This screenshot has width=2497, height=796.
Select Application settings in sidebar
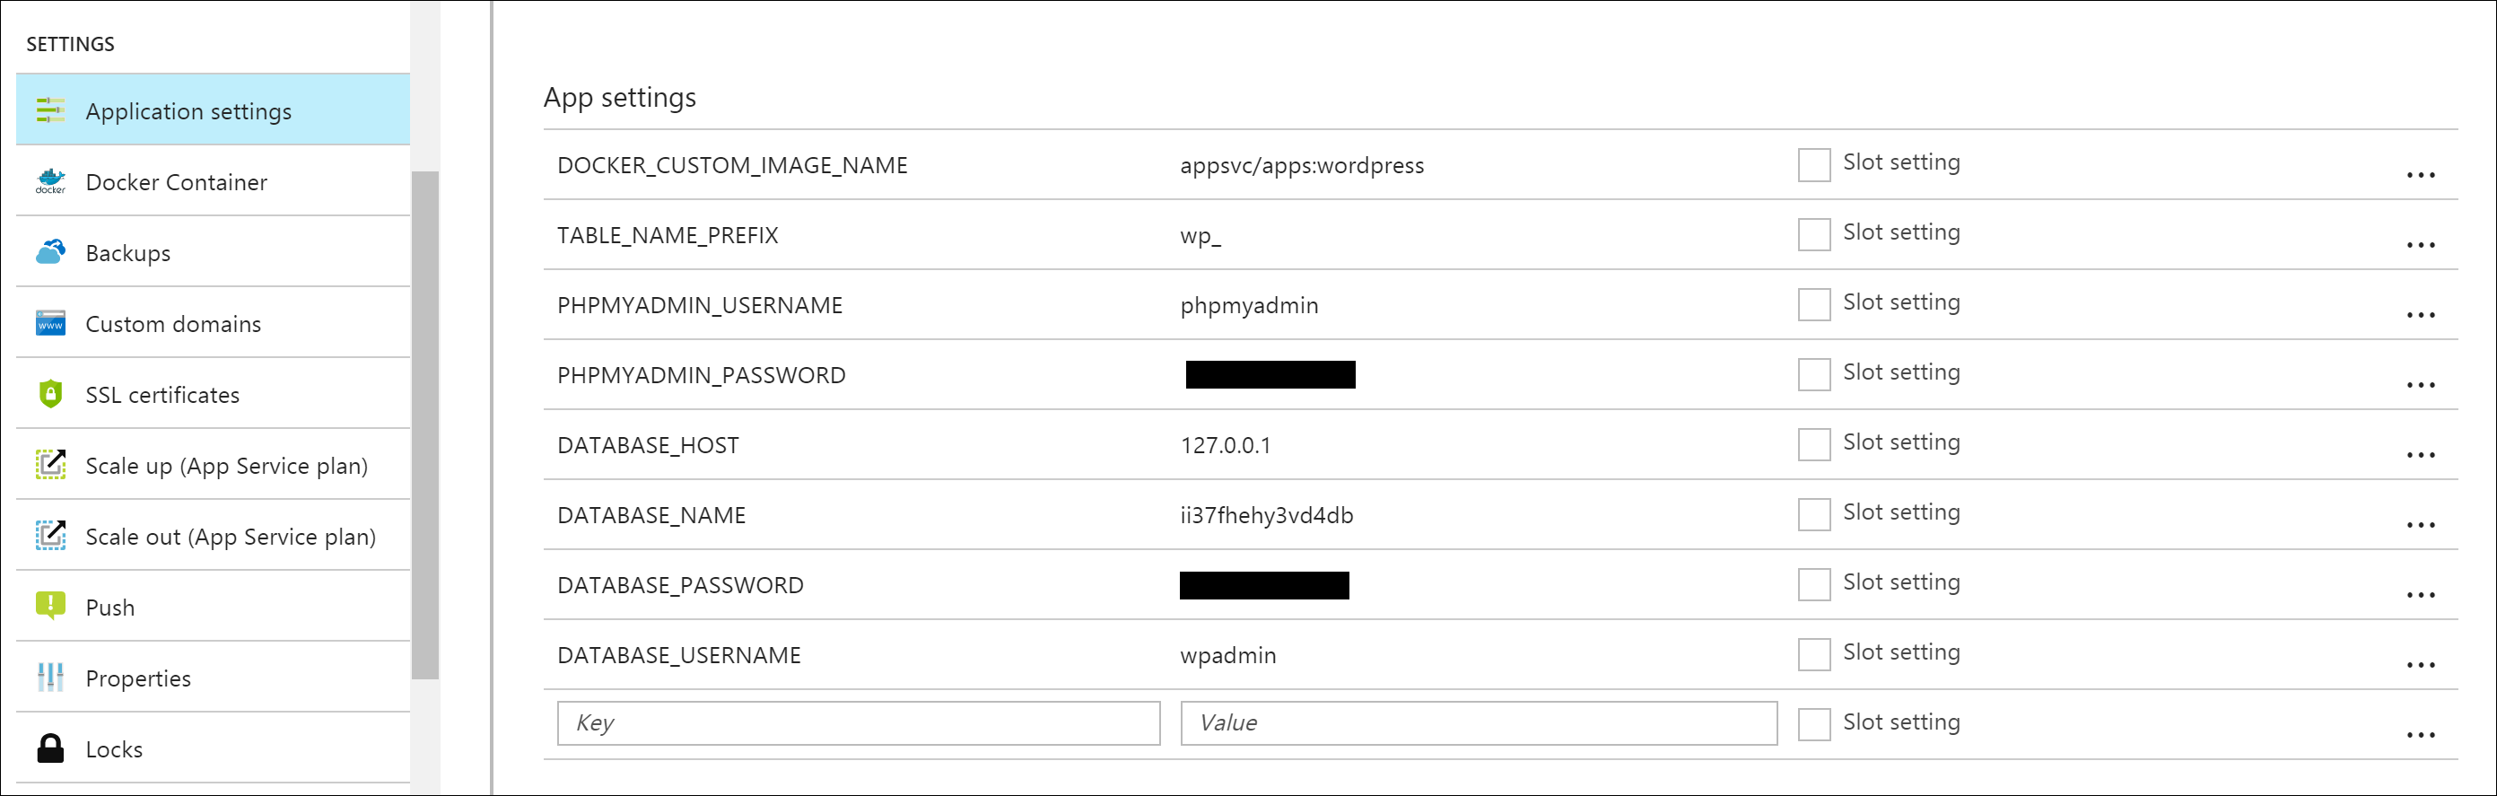tap(188, 111)
